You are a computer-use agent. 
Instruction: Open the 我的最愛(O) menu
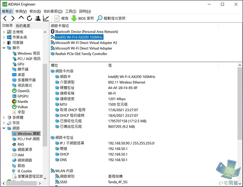pyautogui.click(x=53, y=11)
